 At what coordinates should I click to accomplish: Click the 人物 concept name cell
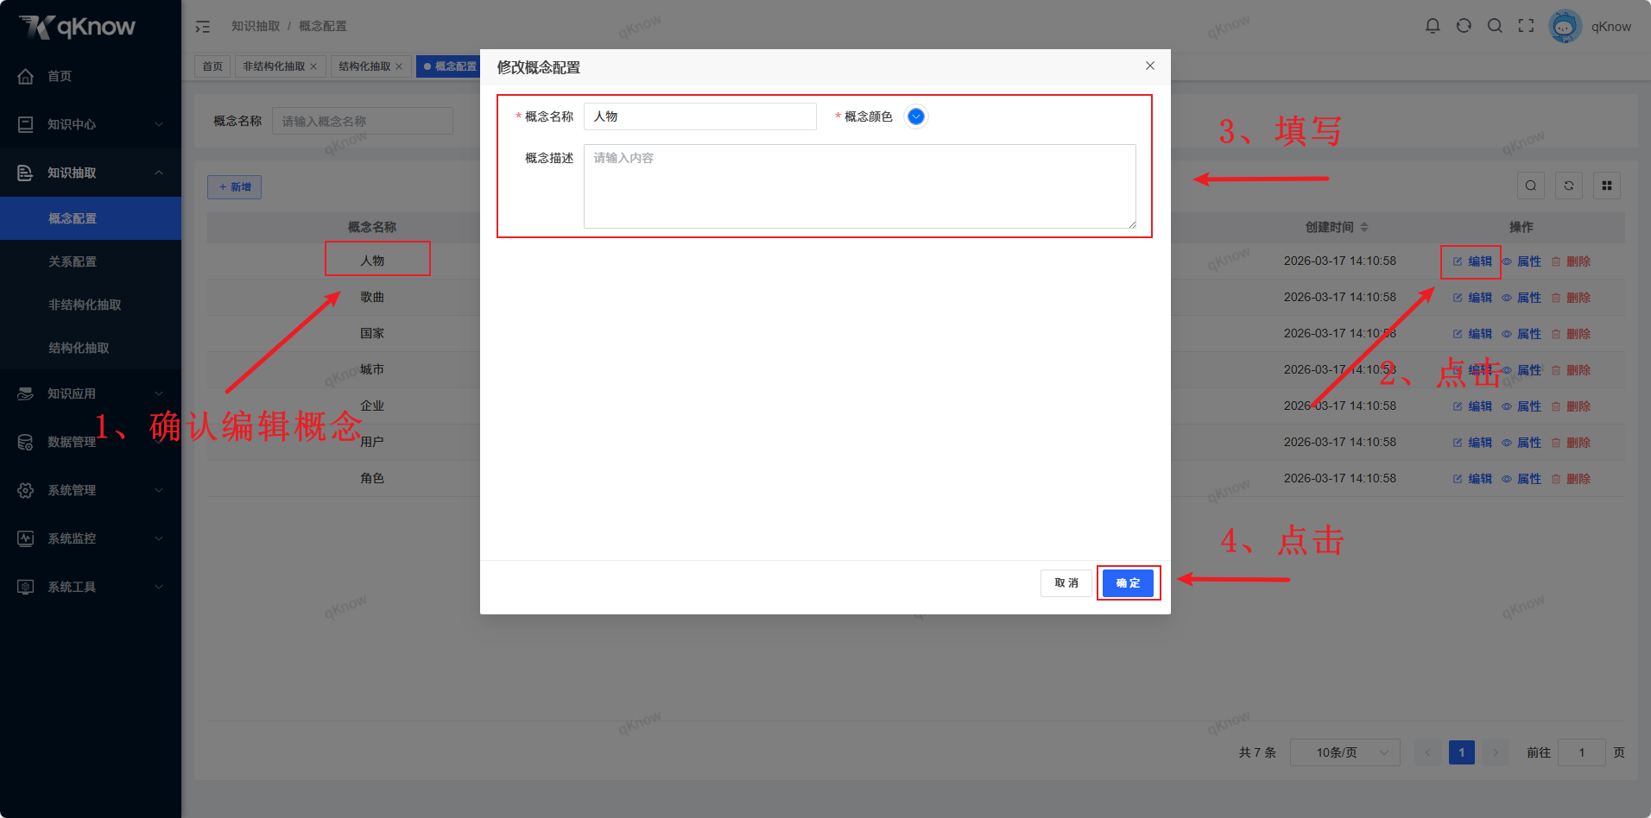click(372, 261)
